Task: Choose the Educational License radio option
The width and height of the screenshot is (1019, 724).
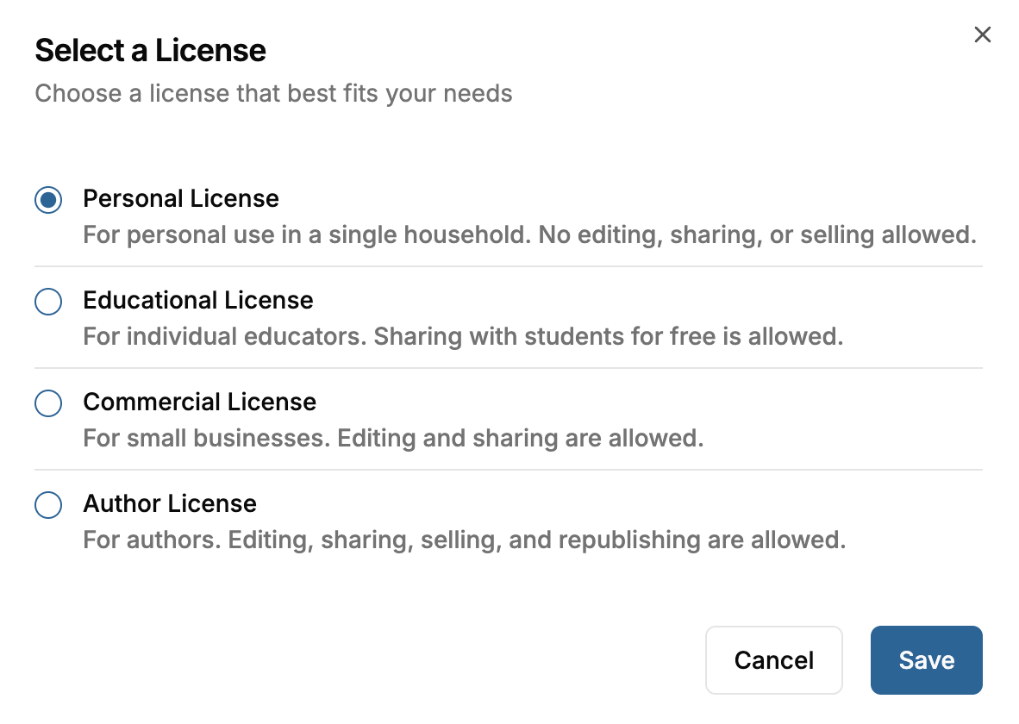Action: click(x=48, y=302)
